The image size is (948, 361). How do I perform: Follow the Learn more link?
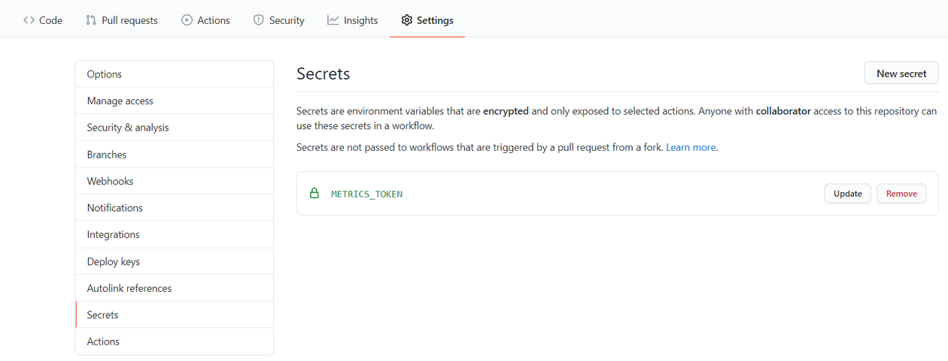691,148
